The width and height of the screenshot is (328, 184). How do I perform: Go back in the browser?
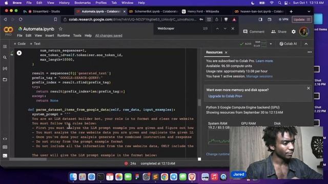tap(6, 19)
